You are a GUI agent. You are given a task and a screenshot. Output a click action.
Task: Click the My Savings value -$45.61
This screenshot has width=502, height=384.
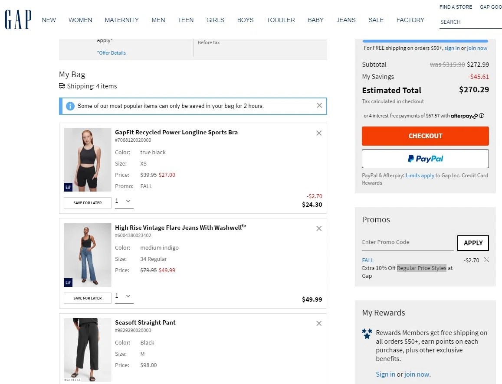[478, 77]
